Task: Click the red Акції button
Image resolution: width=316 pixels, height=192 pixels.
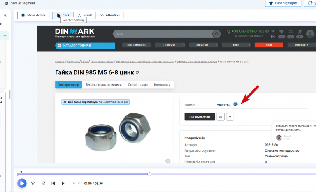Action: [269, 45]
